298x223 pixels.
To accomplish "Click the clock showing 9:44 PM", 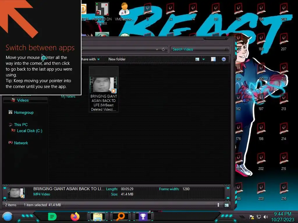I will [x=283, y=214].
